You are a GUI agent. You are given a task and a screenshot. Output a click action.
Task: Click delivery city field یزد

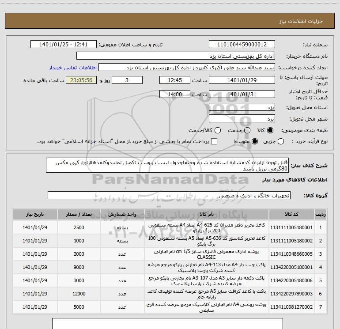click(x=242, y=119)
